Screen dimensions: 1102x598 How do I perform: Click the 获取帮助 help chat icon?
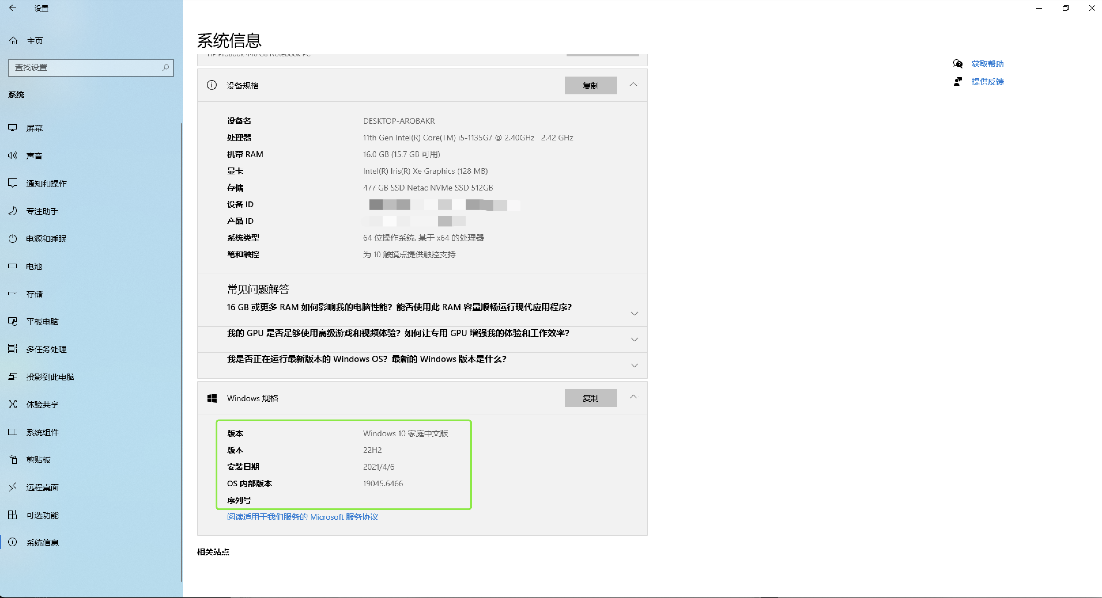click(x=958, y=64)
